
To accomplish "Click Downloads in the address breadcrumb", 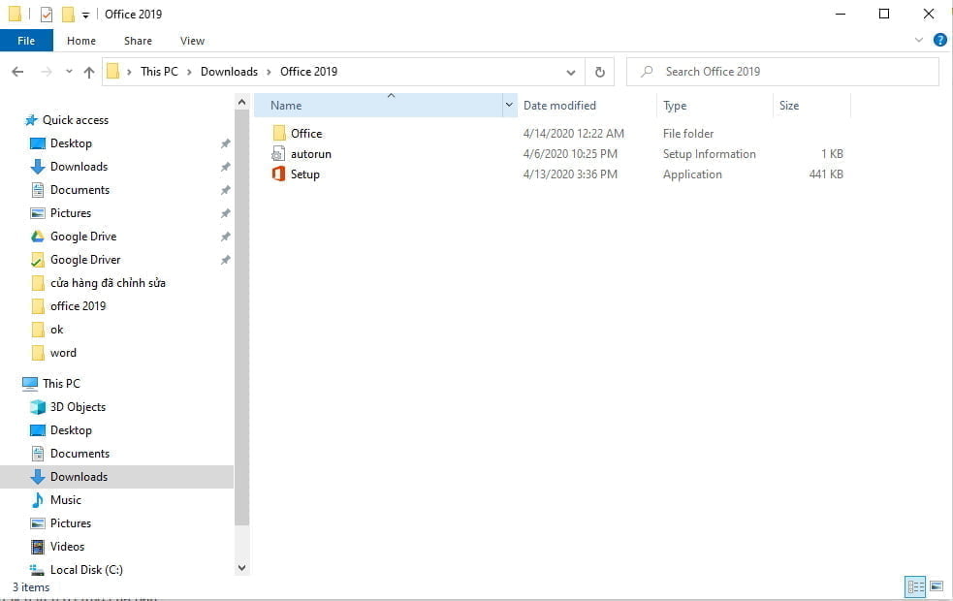I will [229, 72].
